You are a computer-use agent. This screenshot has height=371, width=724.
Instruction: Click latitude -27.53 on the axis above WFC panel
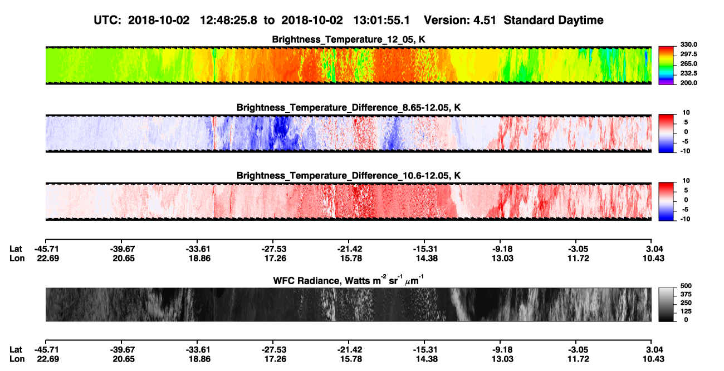[x=272, y=249]
